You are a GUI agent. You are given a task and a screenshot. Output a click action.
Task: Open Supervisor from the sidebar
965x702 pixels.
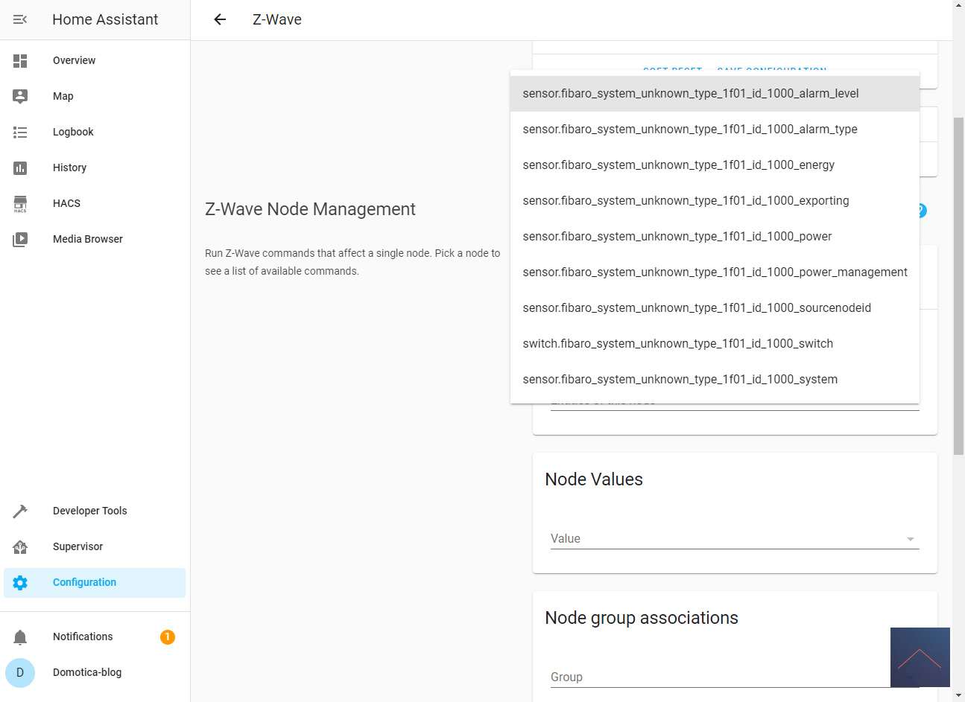(77, 547)
